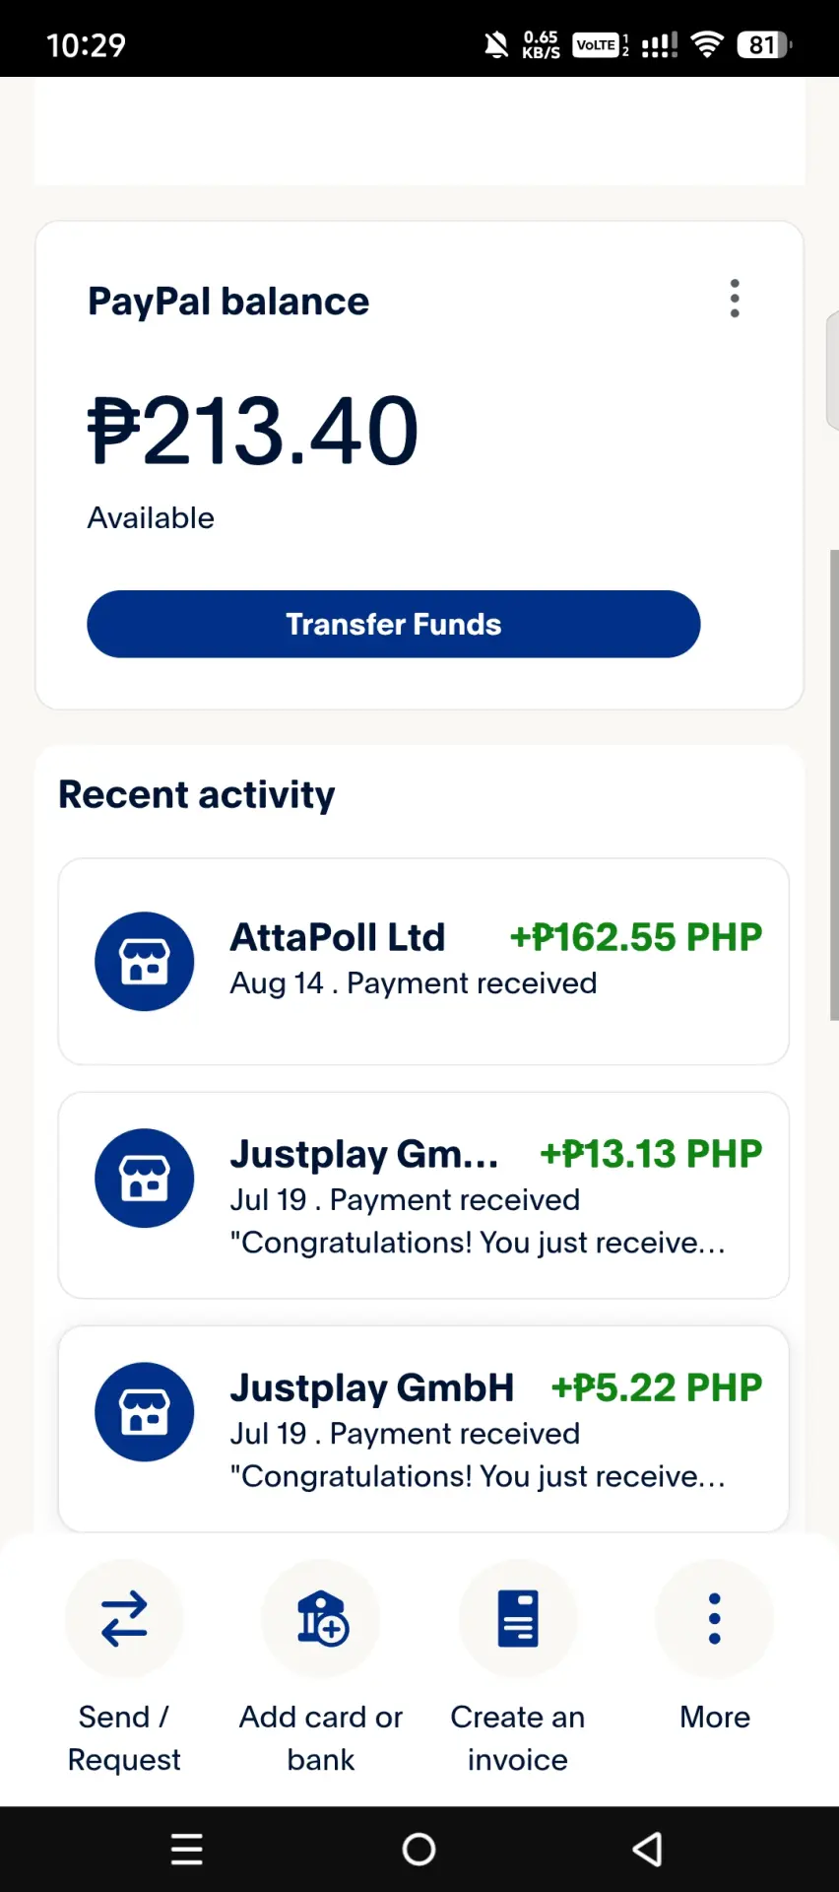Tap the Transfer Funds button
The image size is (839, 1892).
(394, 624)
